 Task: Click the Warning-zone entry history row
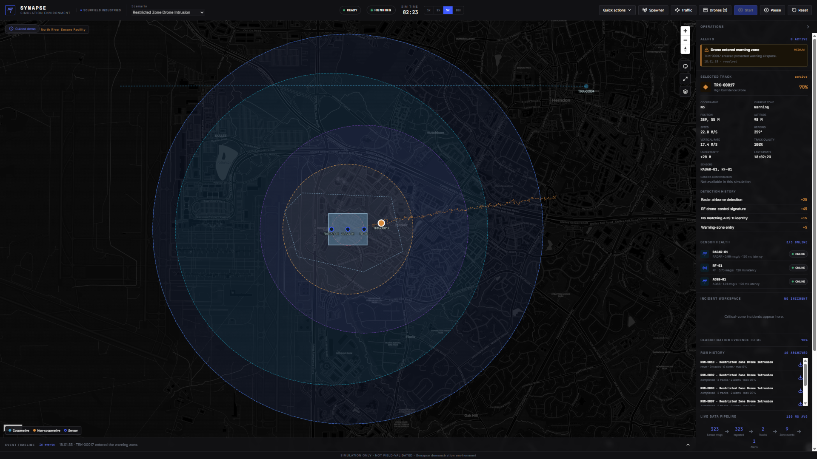pyautogui.click(x=754, y=227)
